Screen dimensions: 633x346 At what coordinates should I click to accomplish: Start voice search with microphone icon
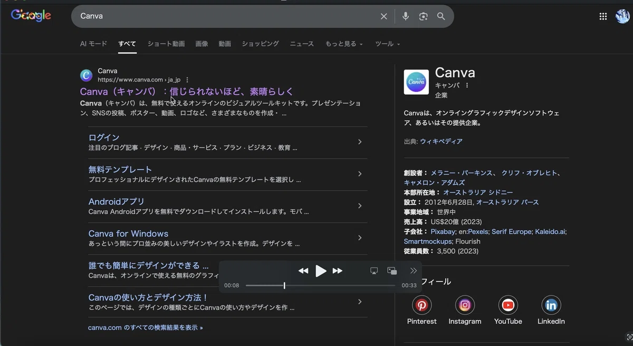405,16
